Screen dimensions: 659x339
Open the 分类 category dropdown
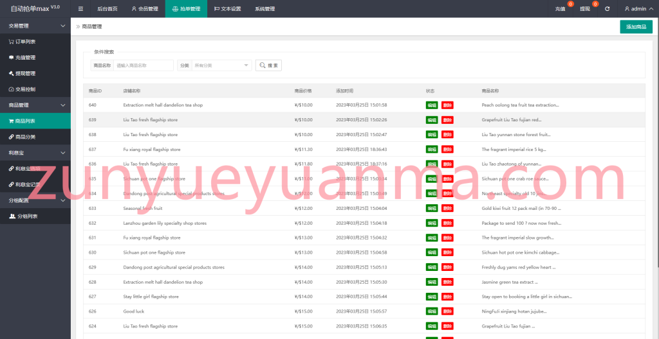[221, 65]
